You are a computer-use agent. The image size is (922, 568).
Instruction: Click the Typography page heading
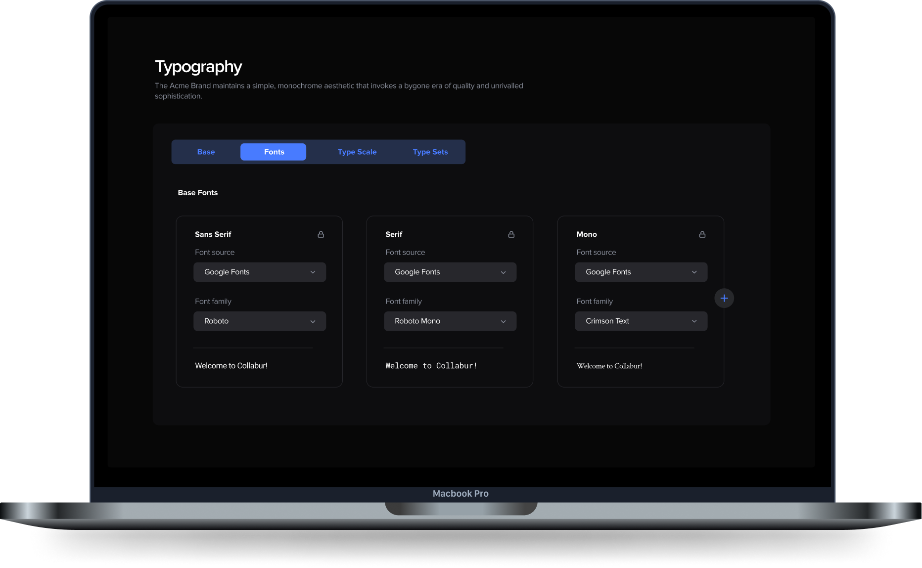tap(198, 67)
